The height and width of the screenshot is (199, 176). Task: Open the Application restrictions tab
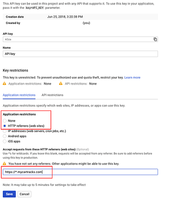point(19,95)
